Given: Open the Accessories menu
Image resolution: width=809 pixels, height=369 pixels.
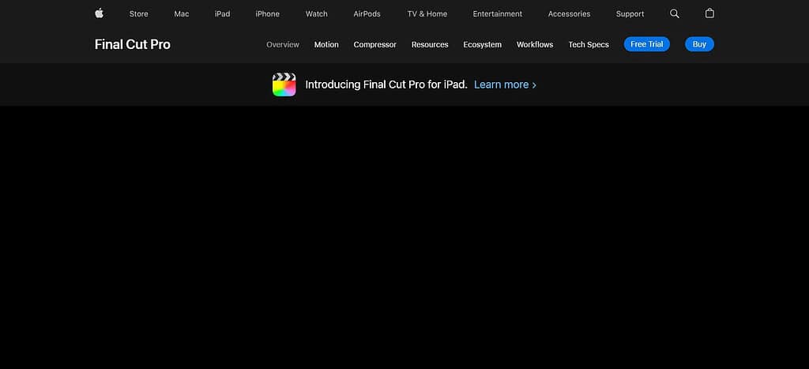Looking at the screenshot, I should coord(569,14).
